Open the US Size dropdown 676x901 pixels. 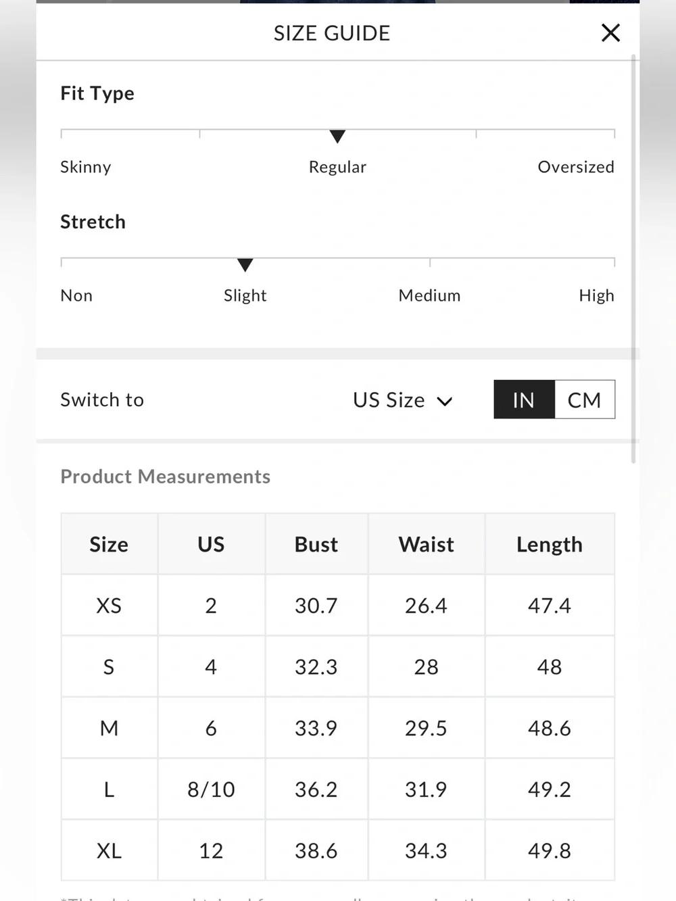[x=403, y=400]
